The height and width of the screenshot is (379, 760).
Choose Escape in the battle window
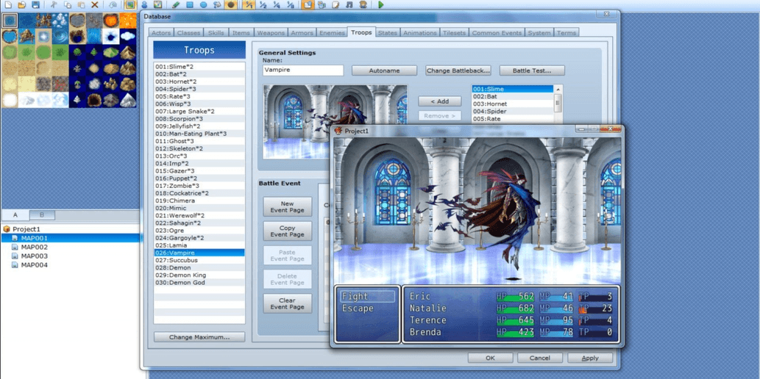358,308
